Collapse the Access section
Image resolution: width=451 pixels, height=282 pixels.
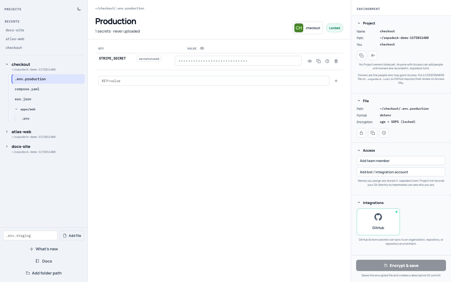coord(359,150)
